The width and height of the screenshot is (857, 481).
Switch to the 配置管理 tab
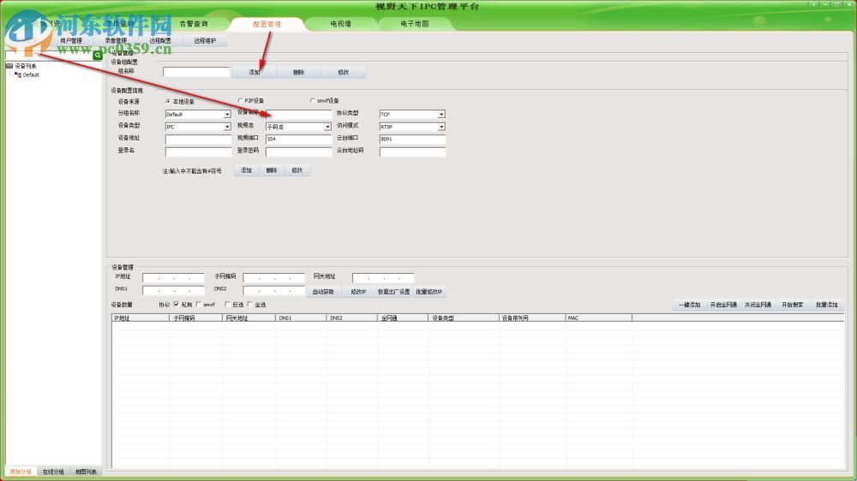tap(267, 24)
